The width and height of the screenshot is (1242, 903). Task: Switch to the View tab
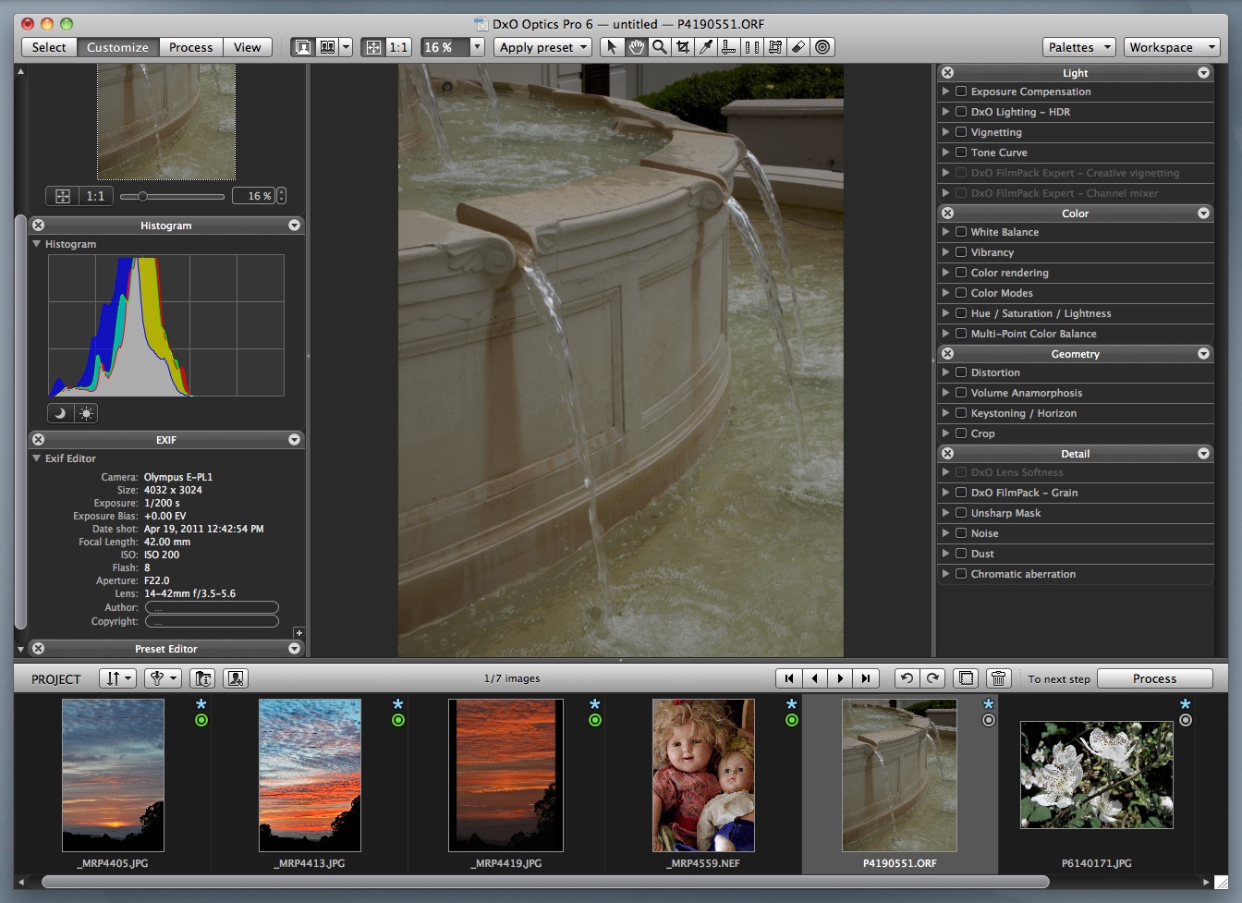[x=247, y=47]
